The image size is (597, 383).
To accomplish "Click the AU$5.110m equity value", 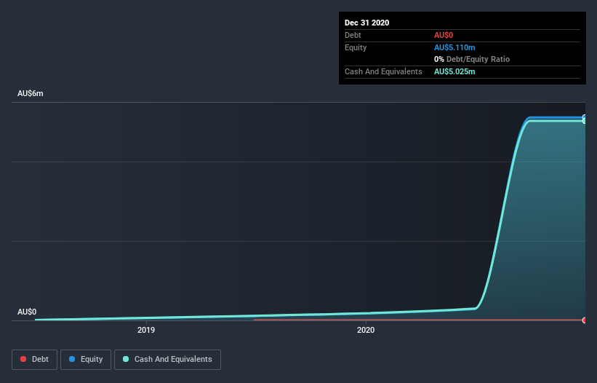I will click(x=454, y=47).
